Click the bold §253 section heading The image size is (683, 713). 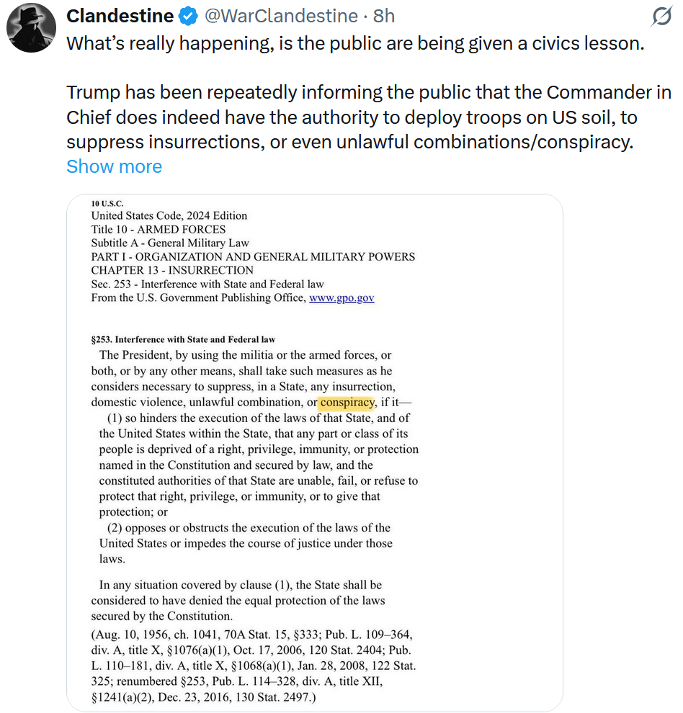pyautogui.click(x=183, y=340)
